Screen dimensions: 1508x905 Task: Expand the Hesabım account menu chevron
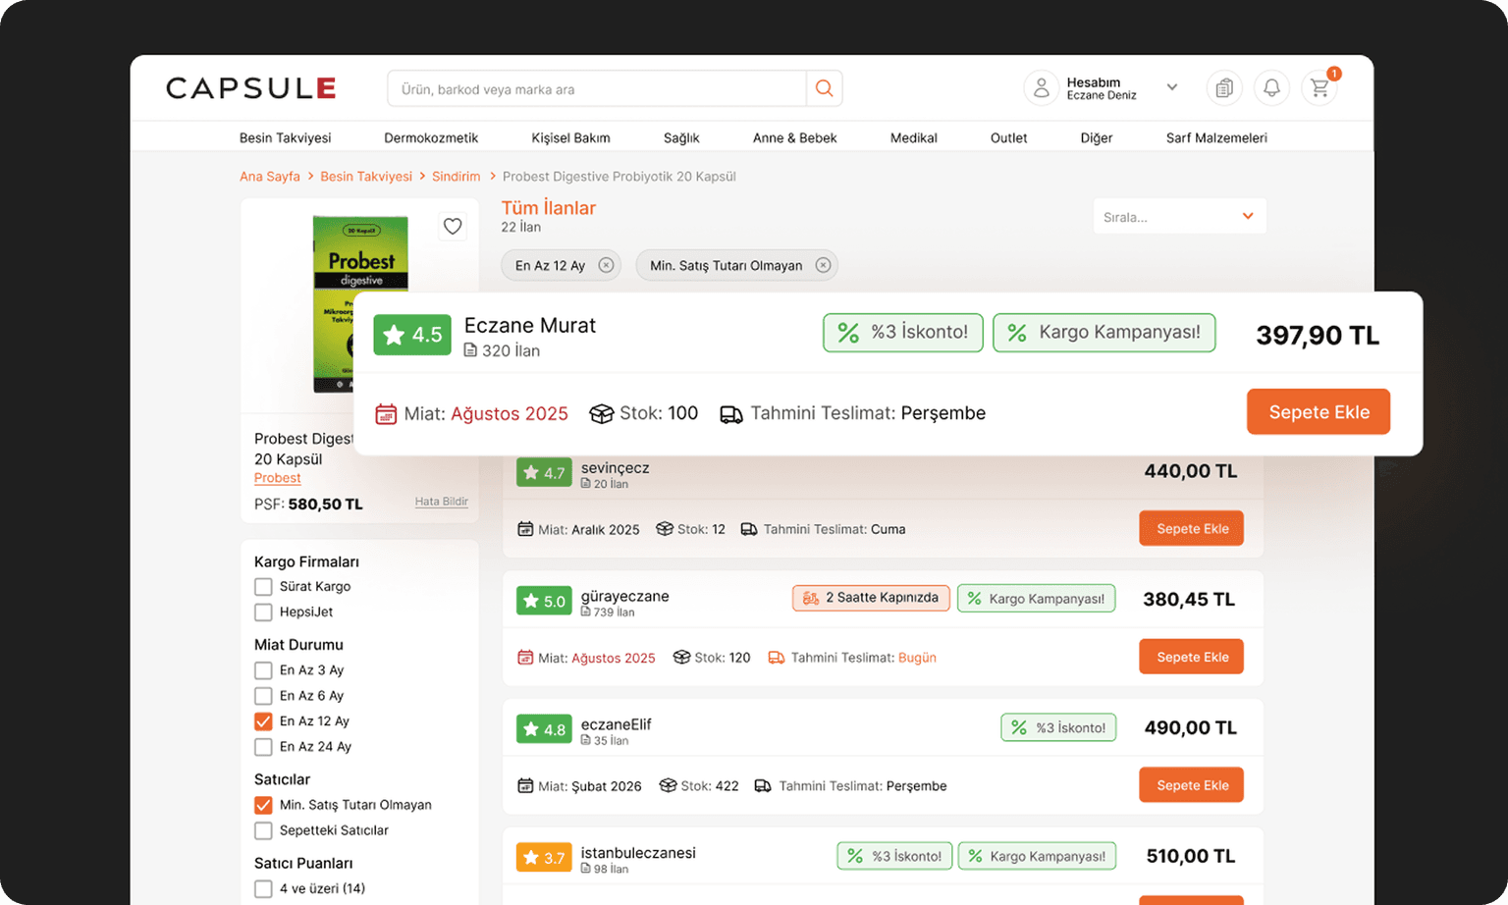coord(1171,87)
